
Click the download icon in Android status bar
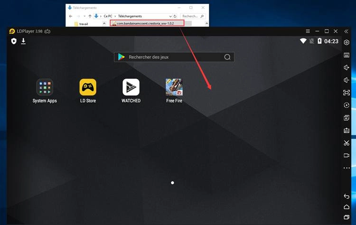pyautogui.click(x=23, y=41)
